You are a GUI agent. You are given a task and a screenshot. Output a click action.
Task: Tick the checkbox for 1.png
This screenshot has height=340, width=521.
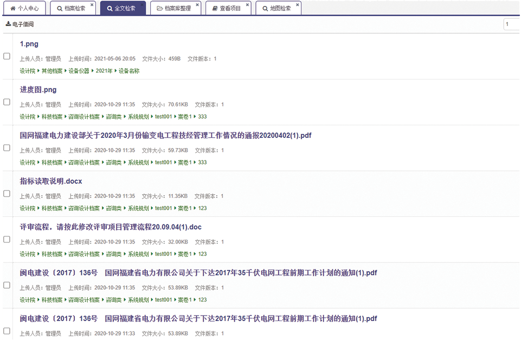pos(7,56)
